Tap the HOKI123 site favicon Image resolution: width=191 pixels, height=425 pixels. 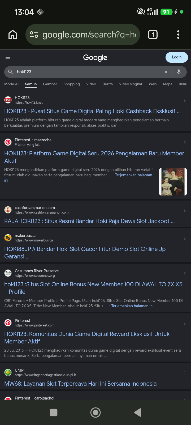(x=8, y=100)
